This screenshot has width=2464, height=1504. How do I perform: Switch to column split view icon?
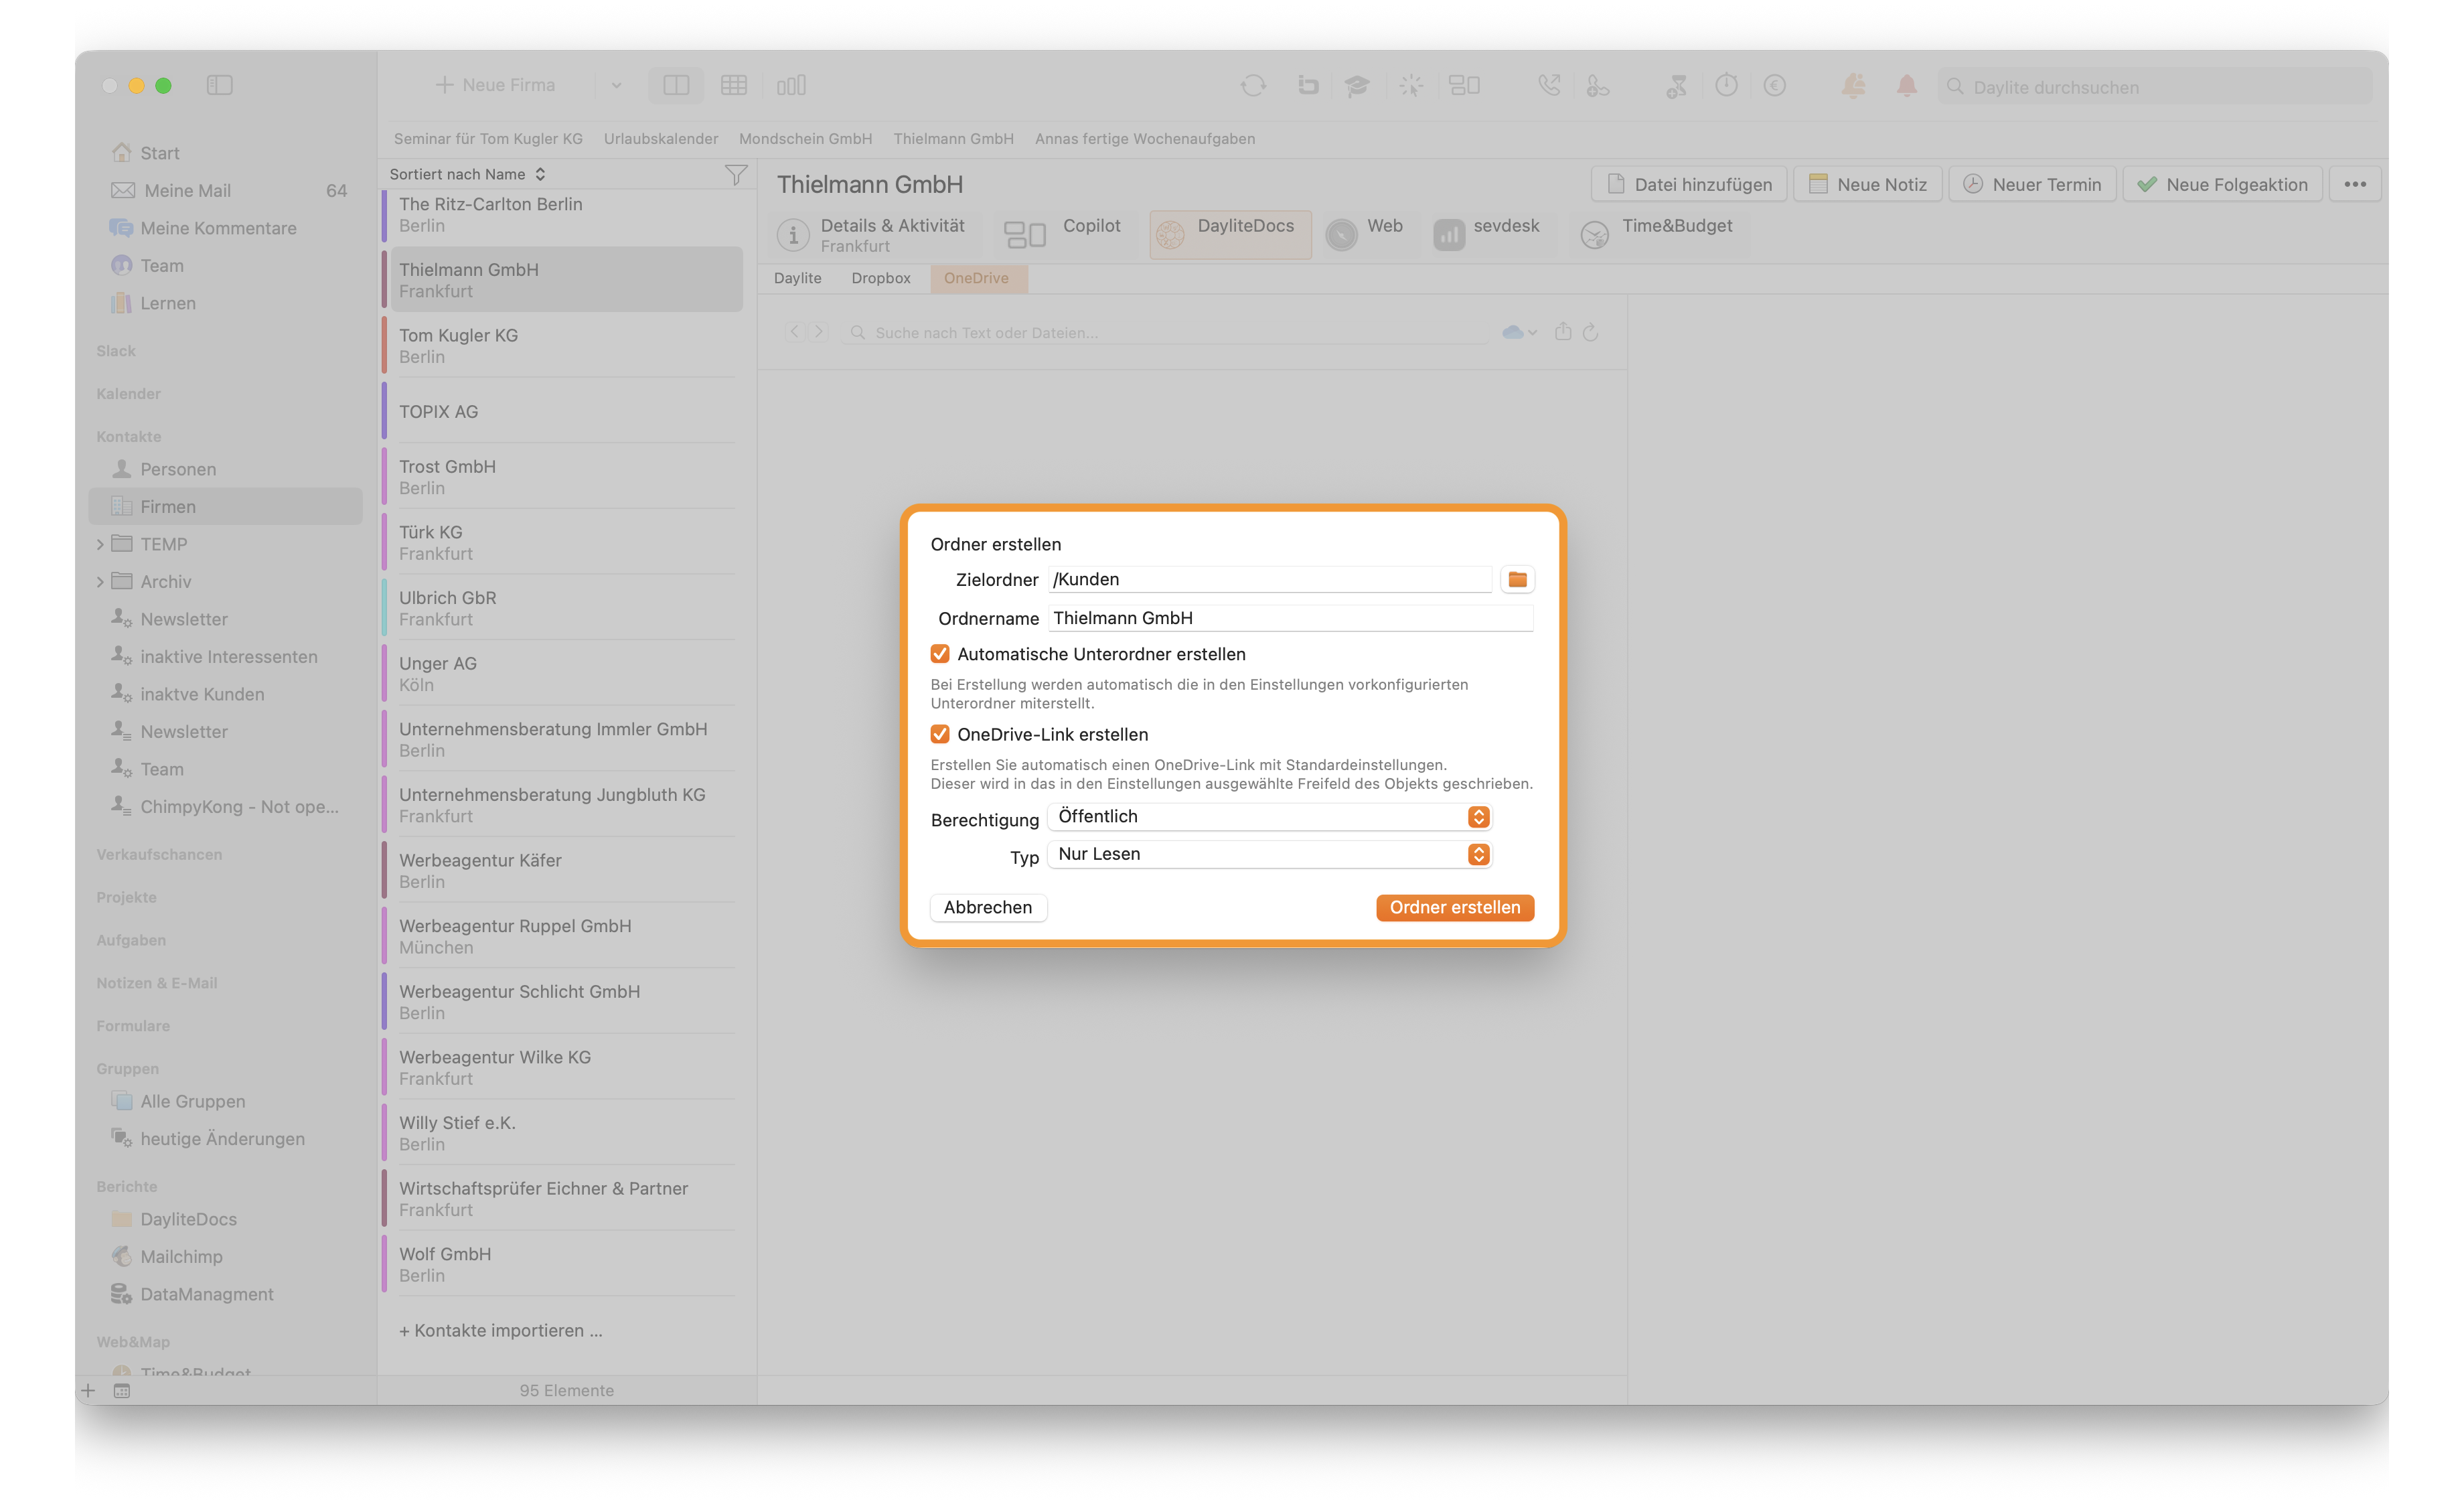[x=676, y=85]
